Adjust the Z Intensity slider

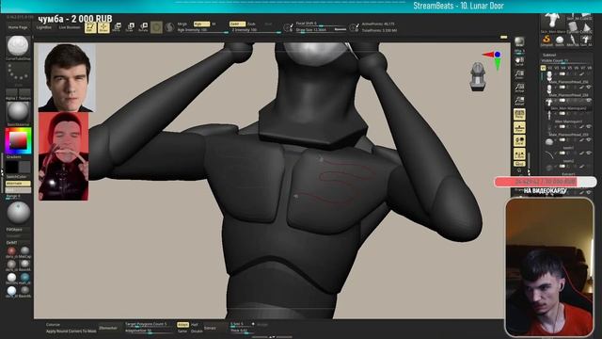coord(256,30)
